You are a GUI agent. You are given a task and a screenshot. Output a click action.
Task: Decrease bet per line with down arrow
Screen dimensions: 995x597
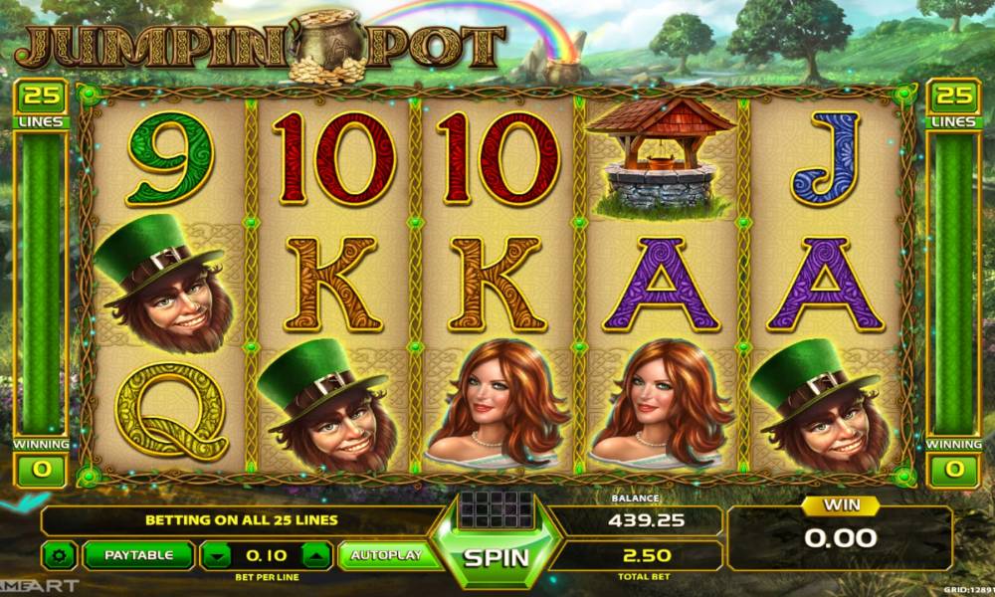(x=217, y=556)
